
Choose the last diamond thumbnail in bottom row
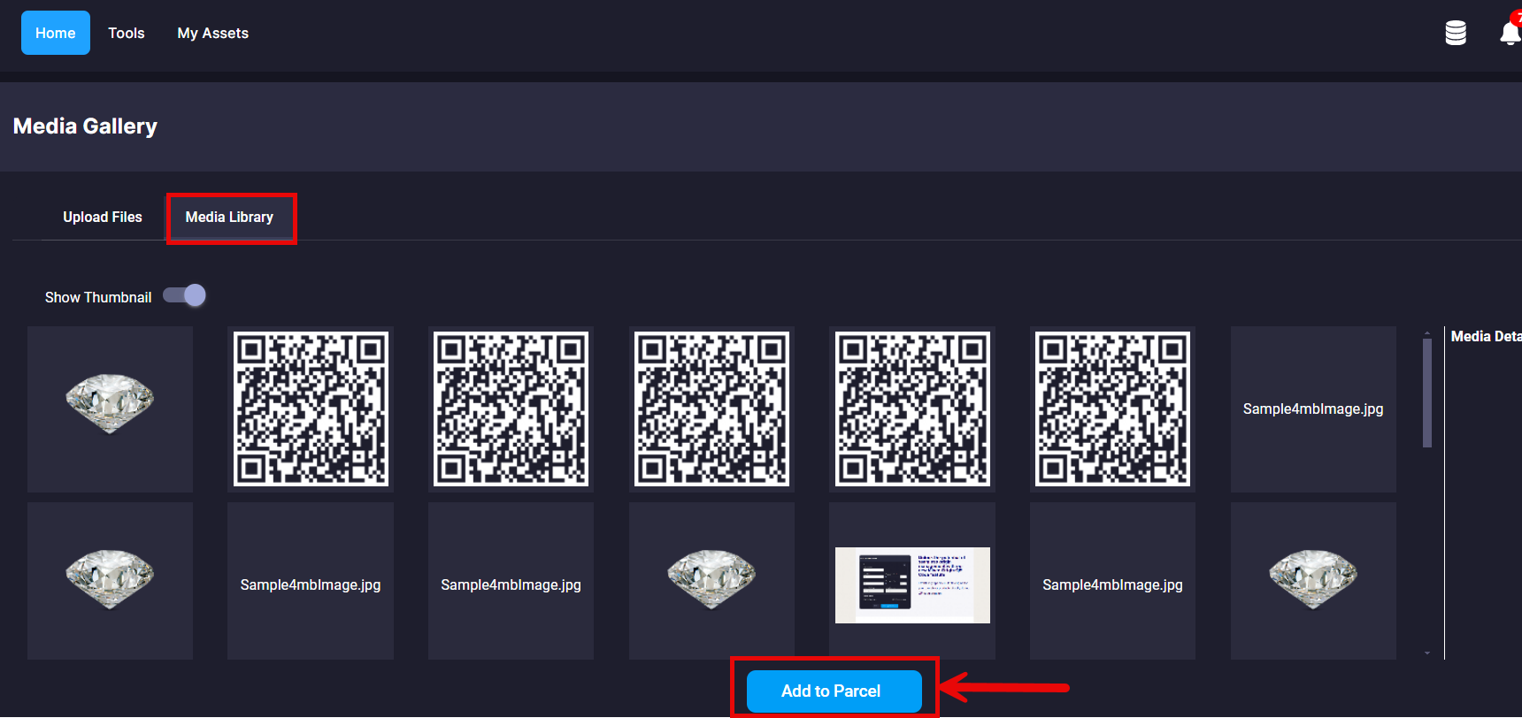(1313, 581)
